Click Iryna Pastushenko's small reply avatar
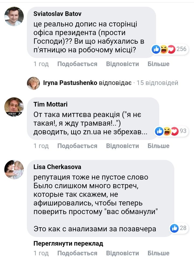The height and width of the screenshot is (265, 194). pos(33,83)
